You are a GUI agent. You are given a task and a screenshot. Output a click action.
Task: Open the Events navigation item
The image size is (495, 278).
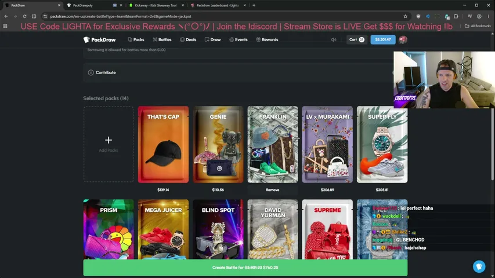coord(239,40)
